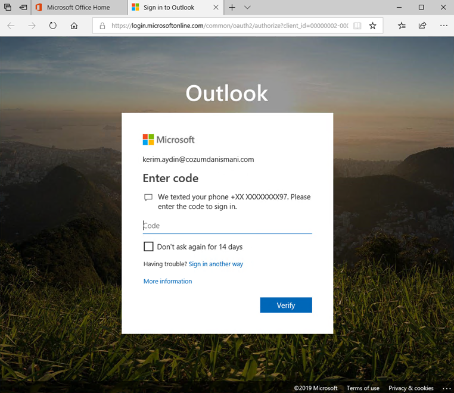Viewport: 454px width, 393px height.
Task: Click the Enter code heading
Action: click(170, 178)
